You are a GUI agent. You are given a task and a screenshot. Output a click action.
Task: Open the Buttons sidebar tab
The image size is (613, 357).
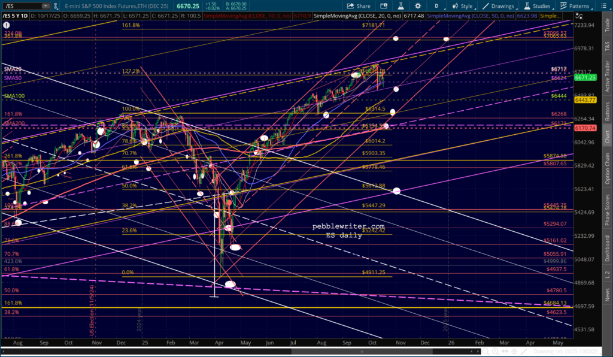pos(607,111)
